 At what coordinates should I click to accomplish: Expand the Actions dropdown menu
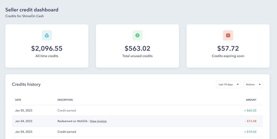coord(253,84)
